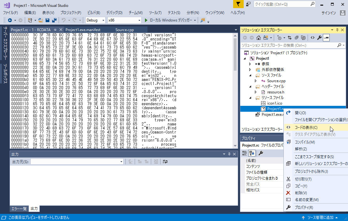Viewport: 348px width, 221px height.
Task: Toggle auto-hide pin on Solution Explorer panel
Action: click(x=337, y=30)
